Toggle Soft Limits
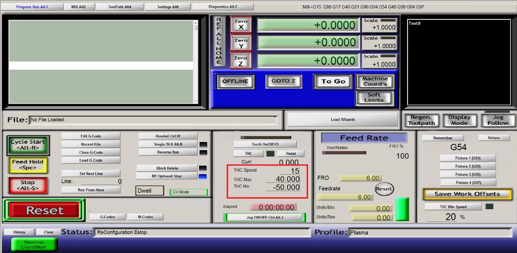Viewport: 517px width, 253px height. point(374,98)
